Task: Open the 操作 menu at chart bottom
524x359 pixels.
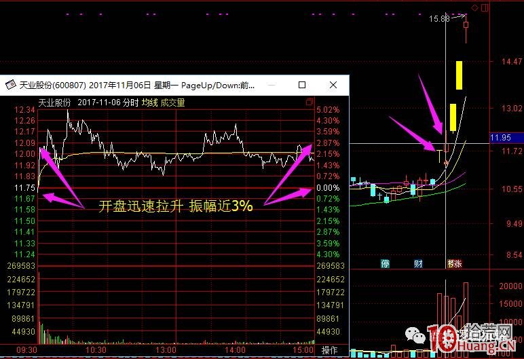Action: click(x=329, y=350)
